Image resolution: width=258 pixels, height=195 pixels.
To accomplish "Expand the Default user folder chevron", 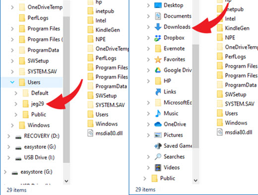I will click(16, 93).
